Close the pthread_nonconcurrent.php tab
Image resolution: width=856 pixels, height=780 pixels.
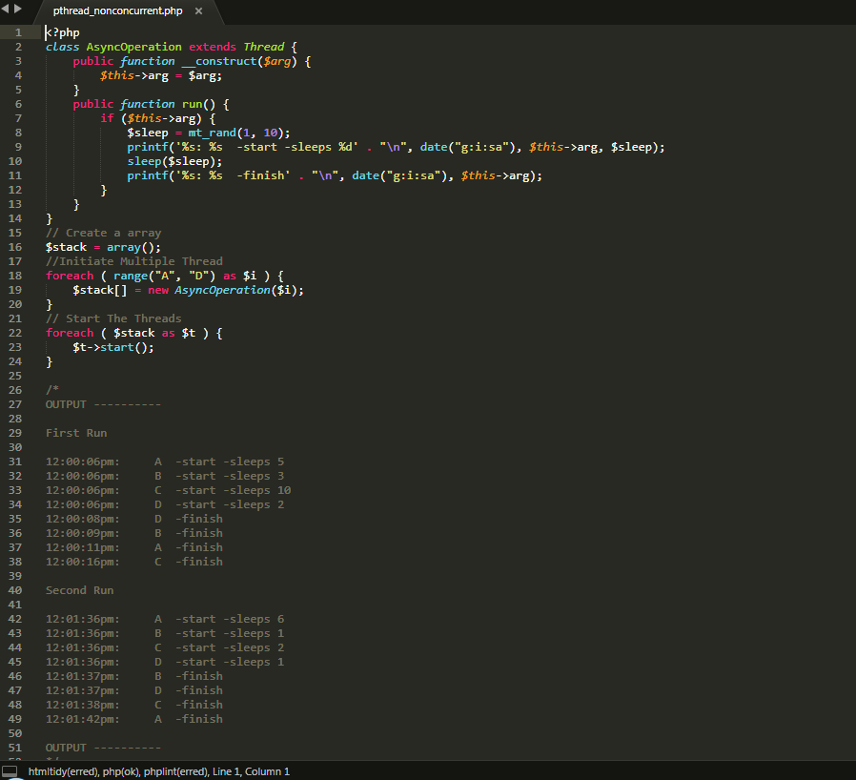coord(198,12)
